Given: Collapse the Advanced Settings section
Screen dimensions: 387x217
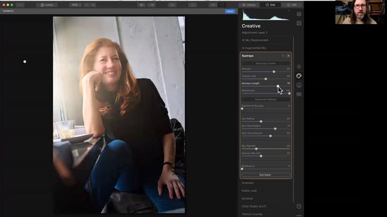Looking at the screenshot, I should (x=266, y=99).
